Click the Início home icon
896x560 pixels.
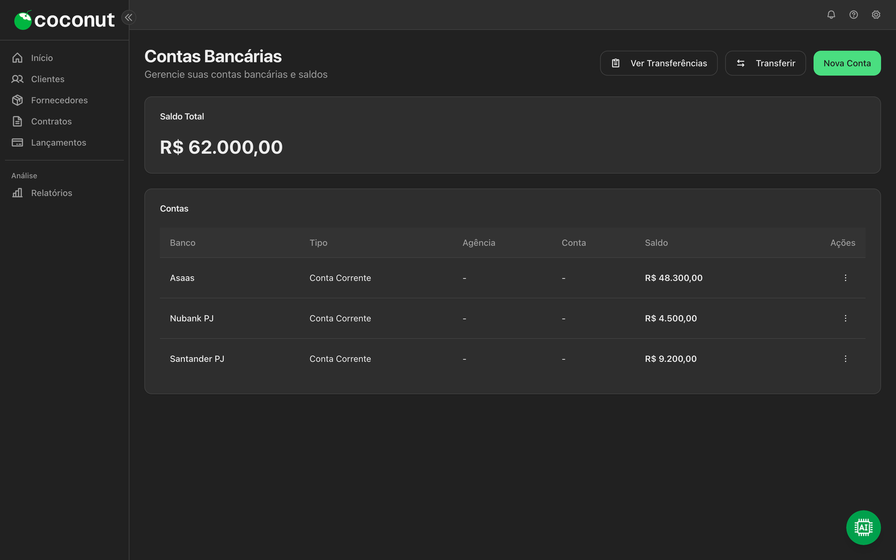coord(17,58)
